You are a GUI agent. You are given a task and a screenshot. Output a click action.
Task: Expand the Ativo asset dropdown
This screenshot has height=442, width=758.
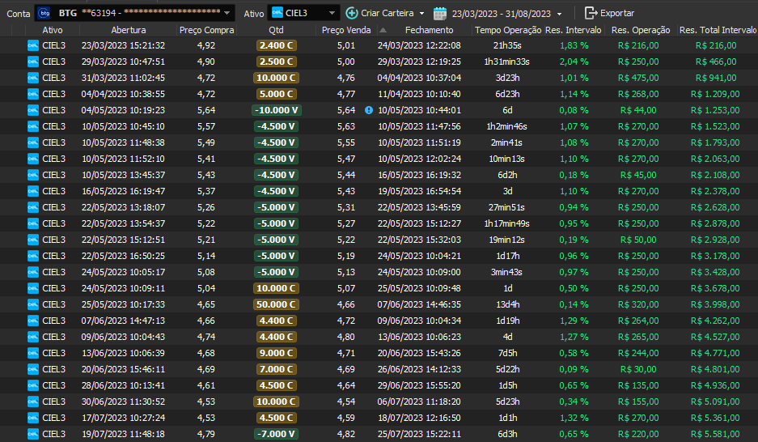click(332, 13)
